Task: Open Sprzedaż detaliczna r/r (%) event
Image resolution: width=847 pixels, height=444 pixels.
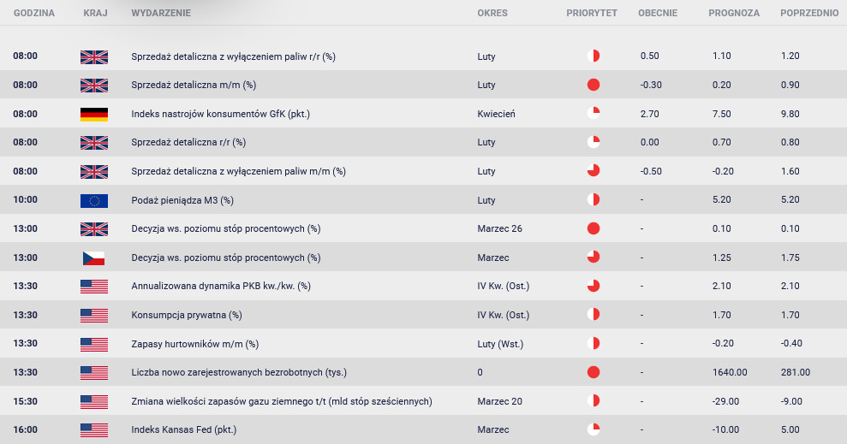Action: 188,142
